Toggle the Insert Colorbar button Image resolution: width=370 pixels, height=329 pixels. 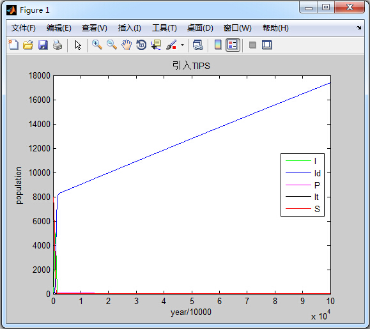click(x=218, y=45)
